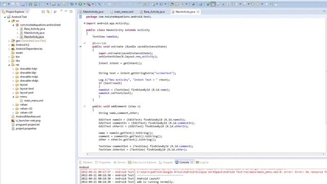The height and width of the screenshot is (184, 327).
Task: Toggle the addComment method fold marker
Action: pyautogui.click(x=84, y=106)
